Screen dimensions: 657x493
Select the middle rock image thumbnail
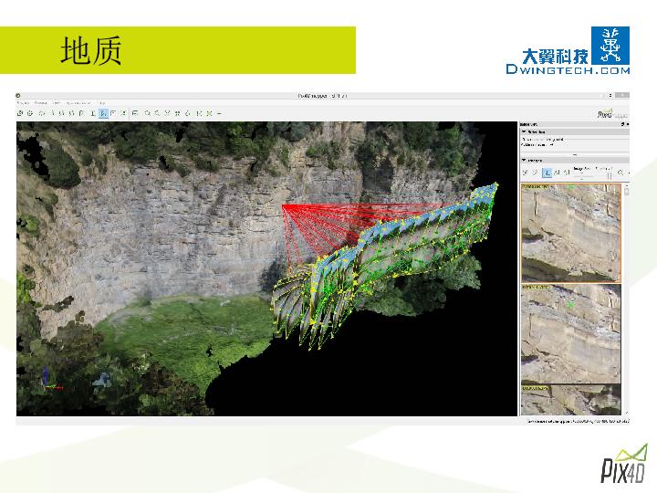(570, 333)
